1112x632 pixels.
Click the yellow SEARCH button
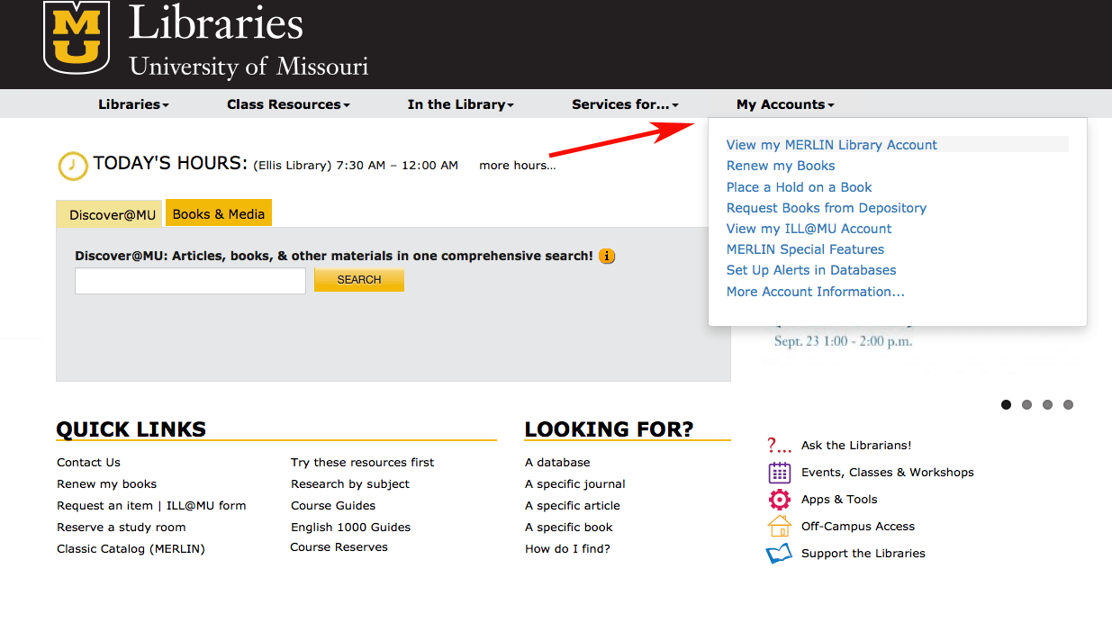(x=358, y=280)
